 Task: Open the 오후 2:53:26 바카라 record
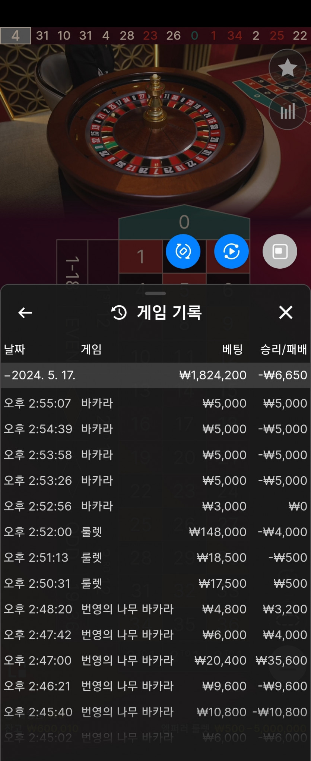155,480
